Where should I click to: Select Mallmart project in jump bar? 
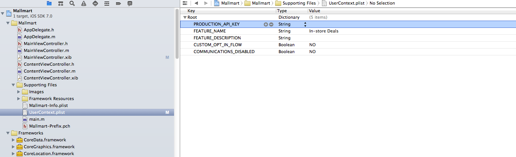click(227, 3)
